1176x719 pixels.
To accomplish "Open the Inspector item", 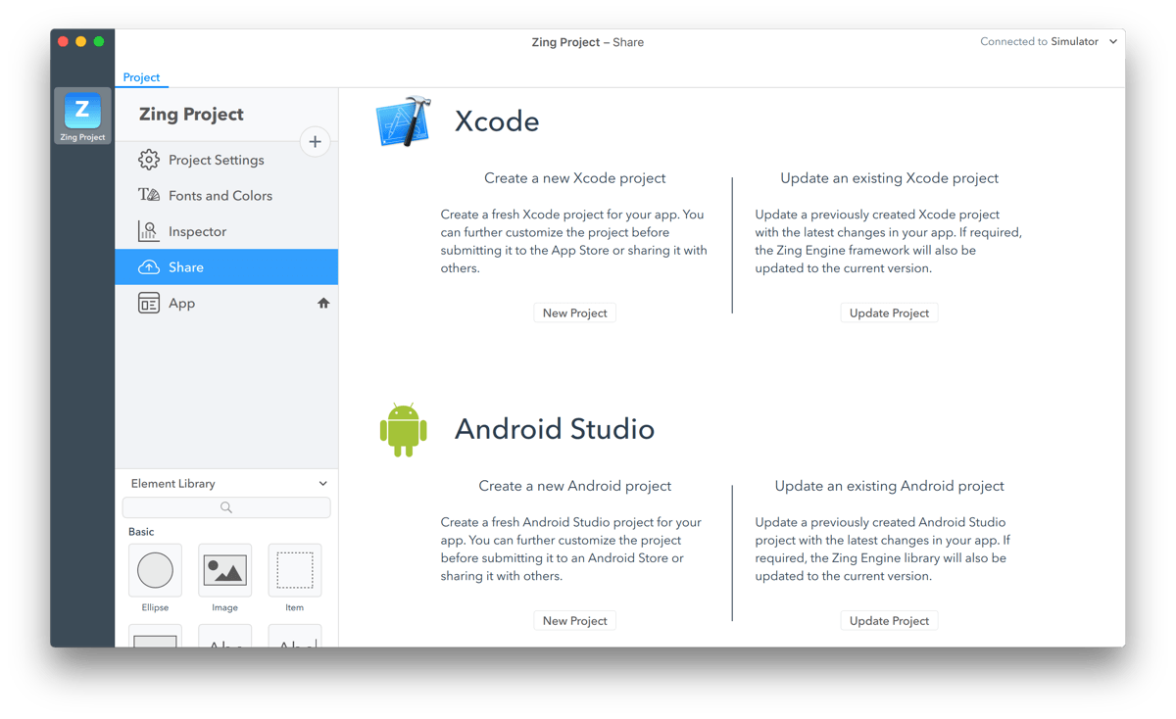I will 197,232.
